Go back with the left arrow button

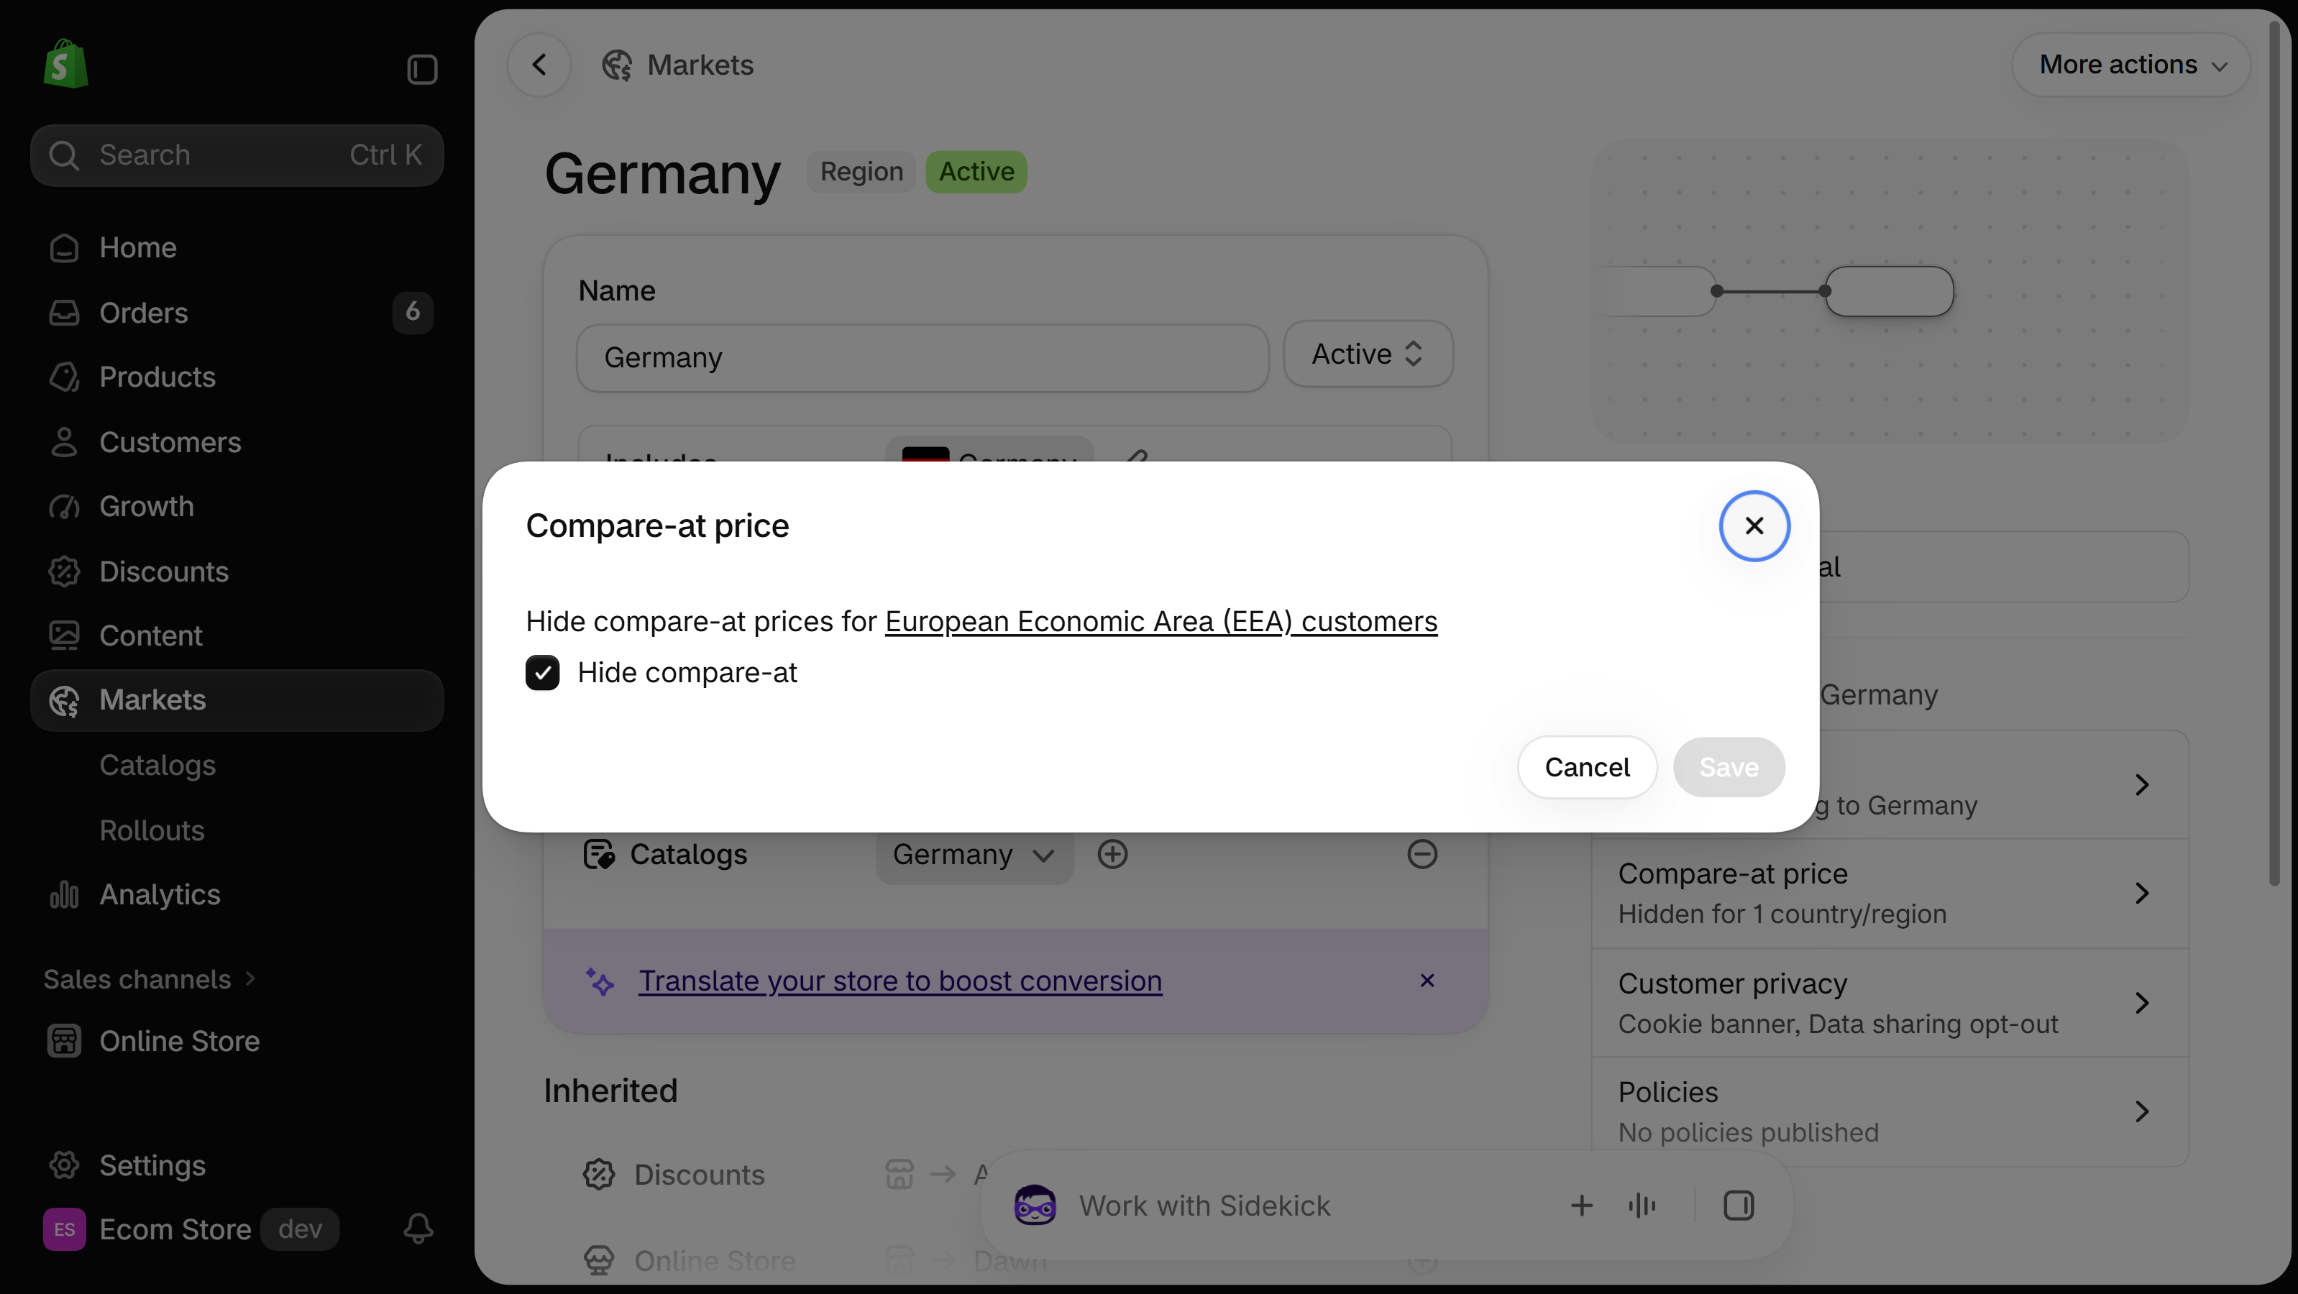539,65
